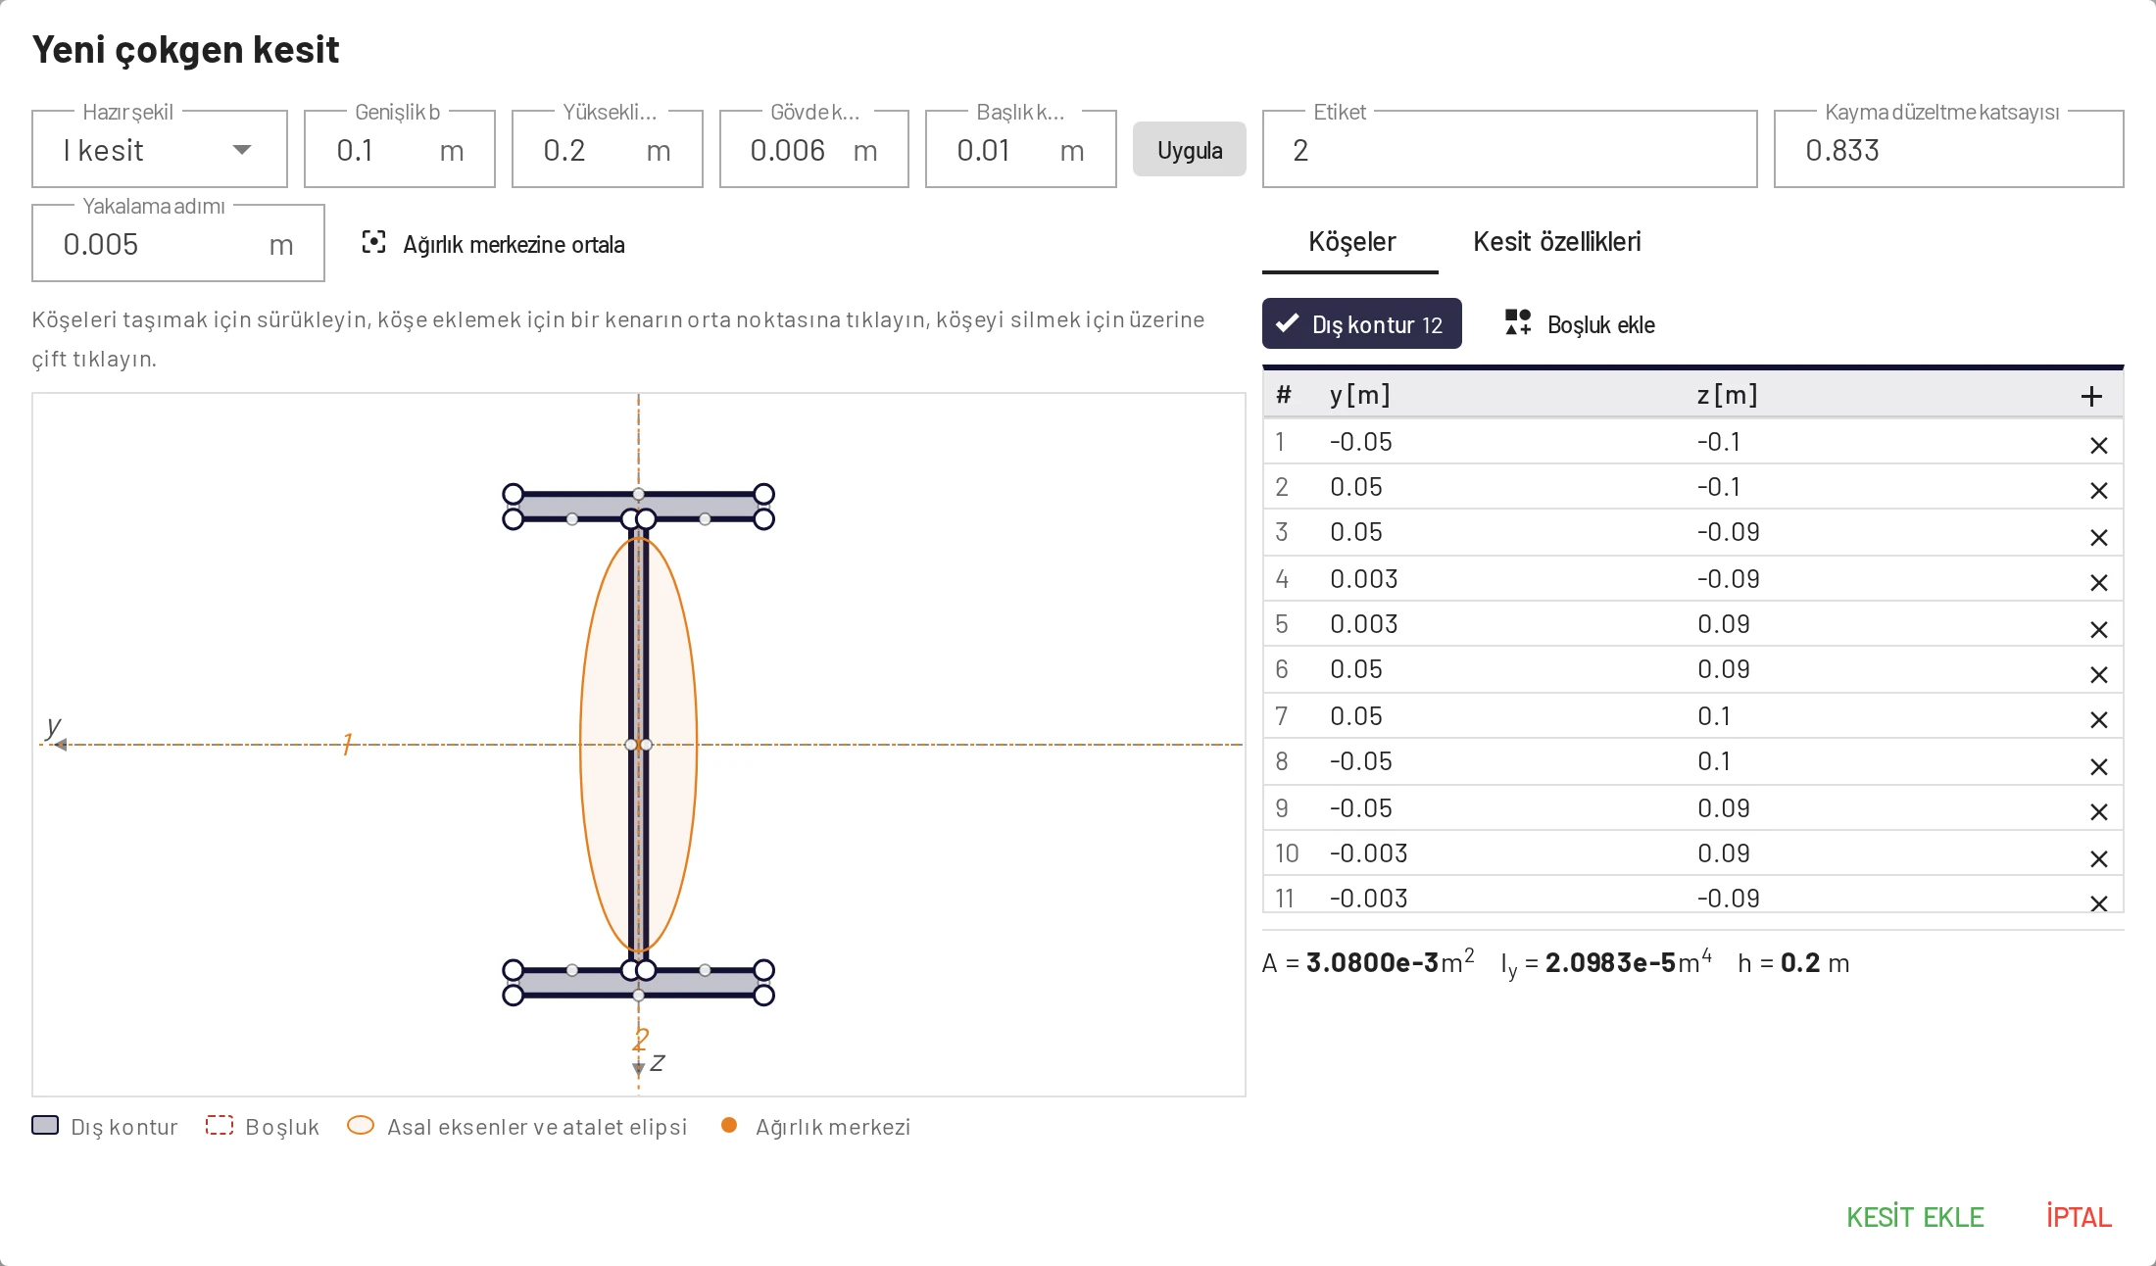Click the z value 0.1 in row 7
This screenshot has width=2156, height=1266.
pyautogui.click(x=1714, y=716)
